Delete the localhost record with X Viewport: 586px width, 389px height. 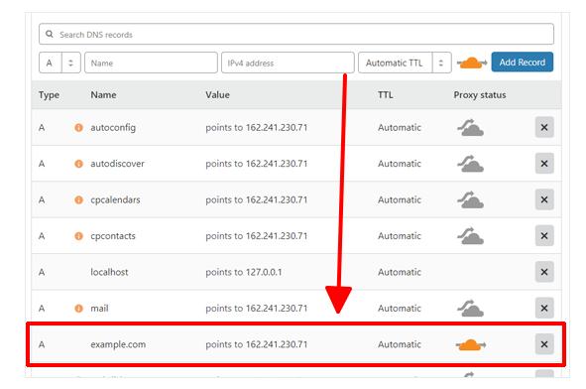pos(544,272)
